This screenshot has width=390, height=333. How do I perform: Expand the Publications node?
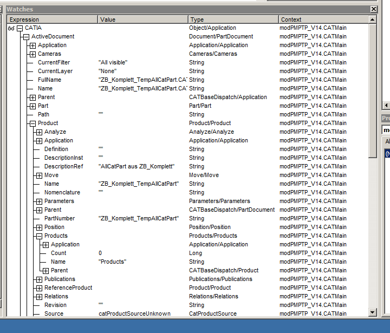pos(39,279)
